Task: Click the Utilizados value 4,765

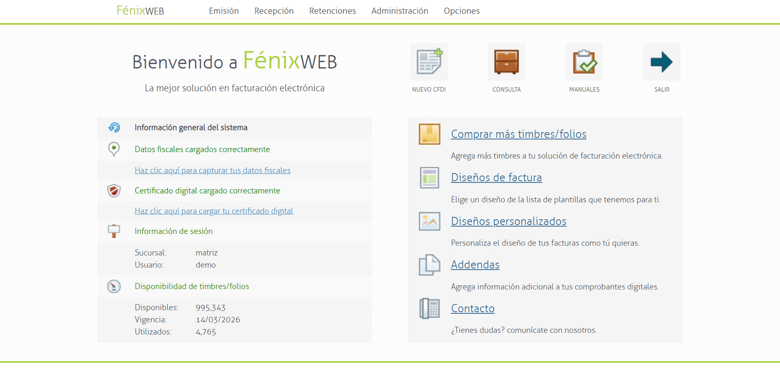Action: click(x=206, y=332)
